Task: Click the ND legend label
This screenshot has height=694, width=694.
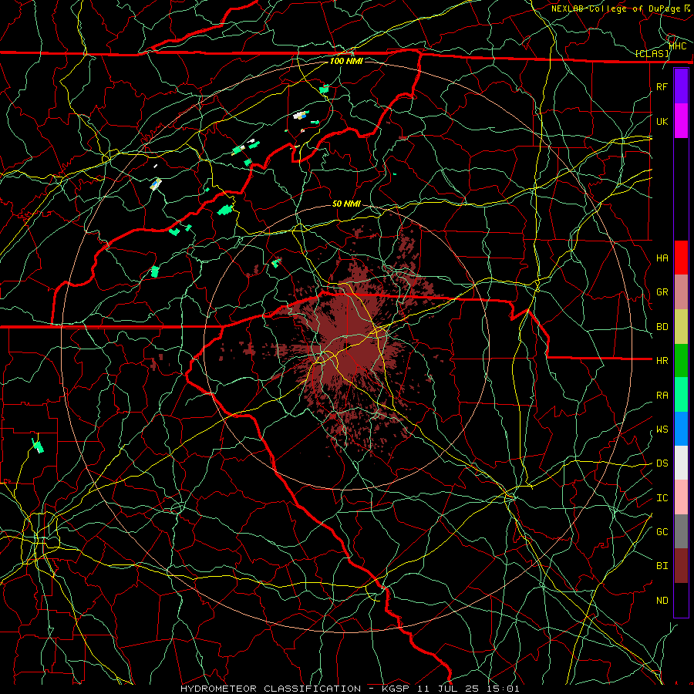Action: click(x=662, y=601)
